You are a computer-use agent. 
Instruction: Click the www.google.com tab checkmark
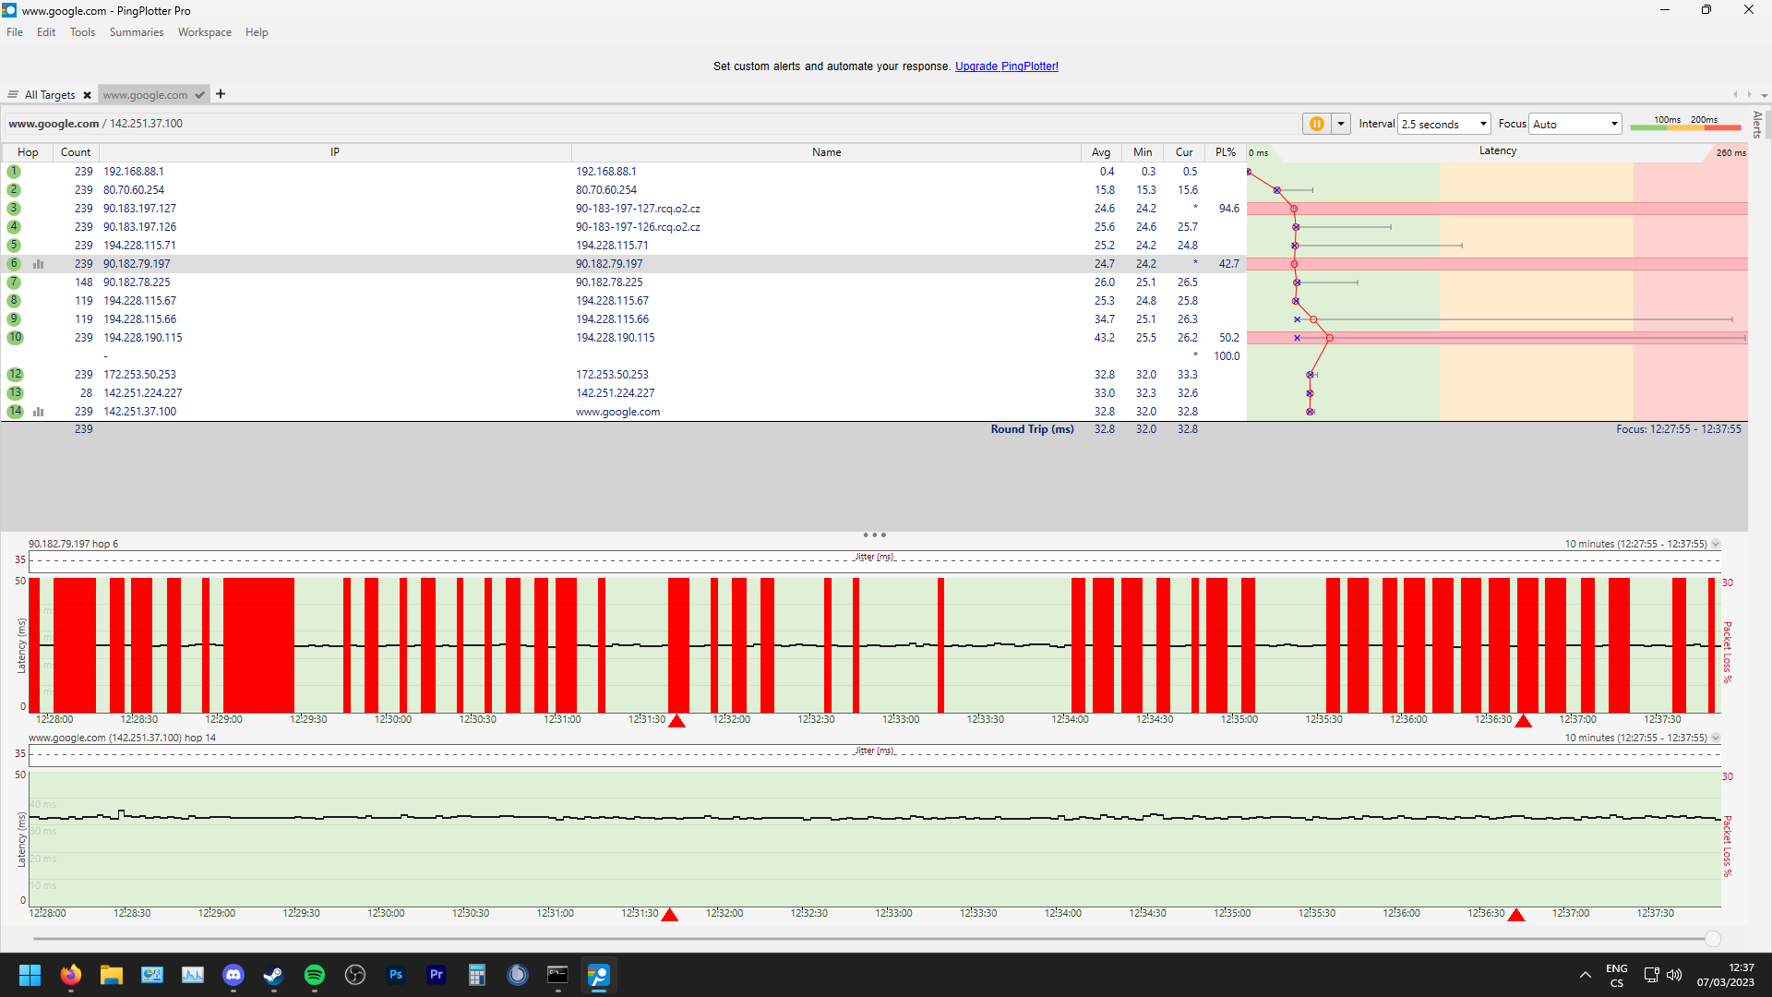(199, 95)
